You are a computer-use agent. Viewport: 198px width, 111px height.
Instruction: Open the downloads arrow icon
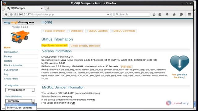pos(167,14)
